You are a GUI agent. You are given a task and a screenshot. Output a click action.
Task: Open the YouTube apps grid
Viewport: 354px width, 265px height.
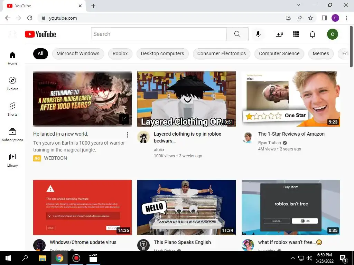[x=296, y=34]
